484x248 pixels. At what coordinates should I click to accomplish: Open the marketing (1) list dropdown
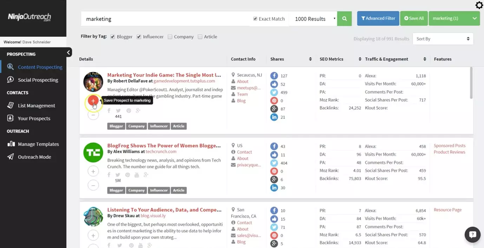point(454,18)
